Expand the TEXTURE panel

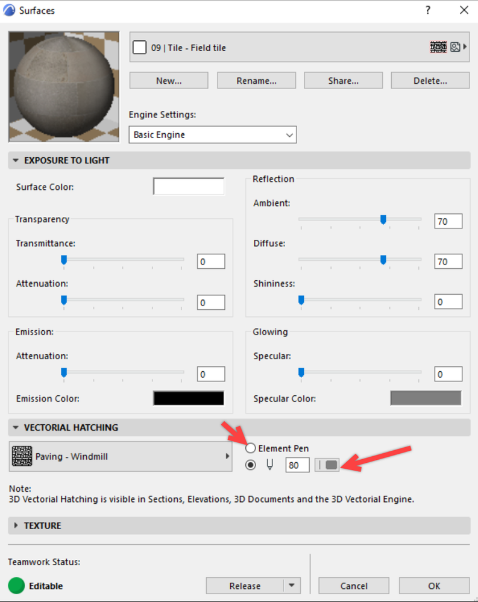point(16,525)
